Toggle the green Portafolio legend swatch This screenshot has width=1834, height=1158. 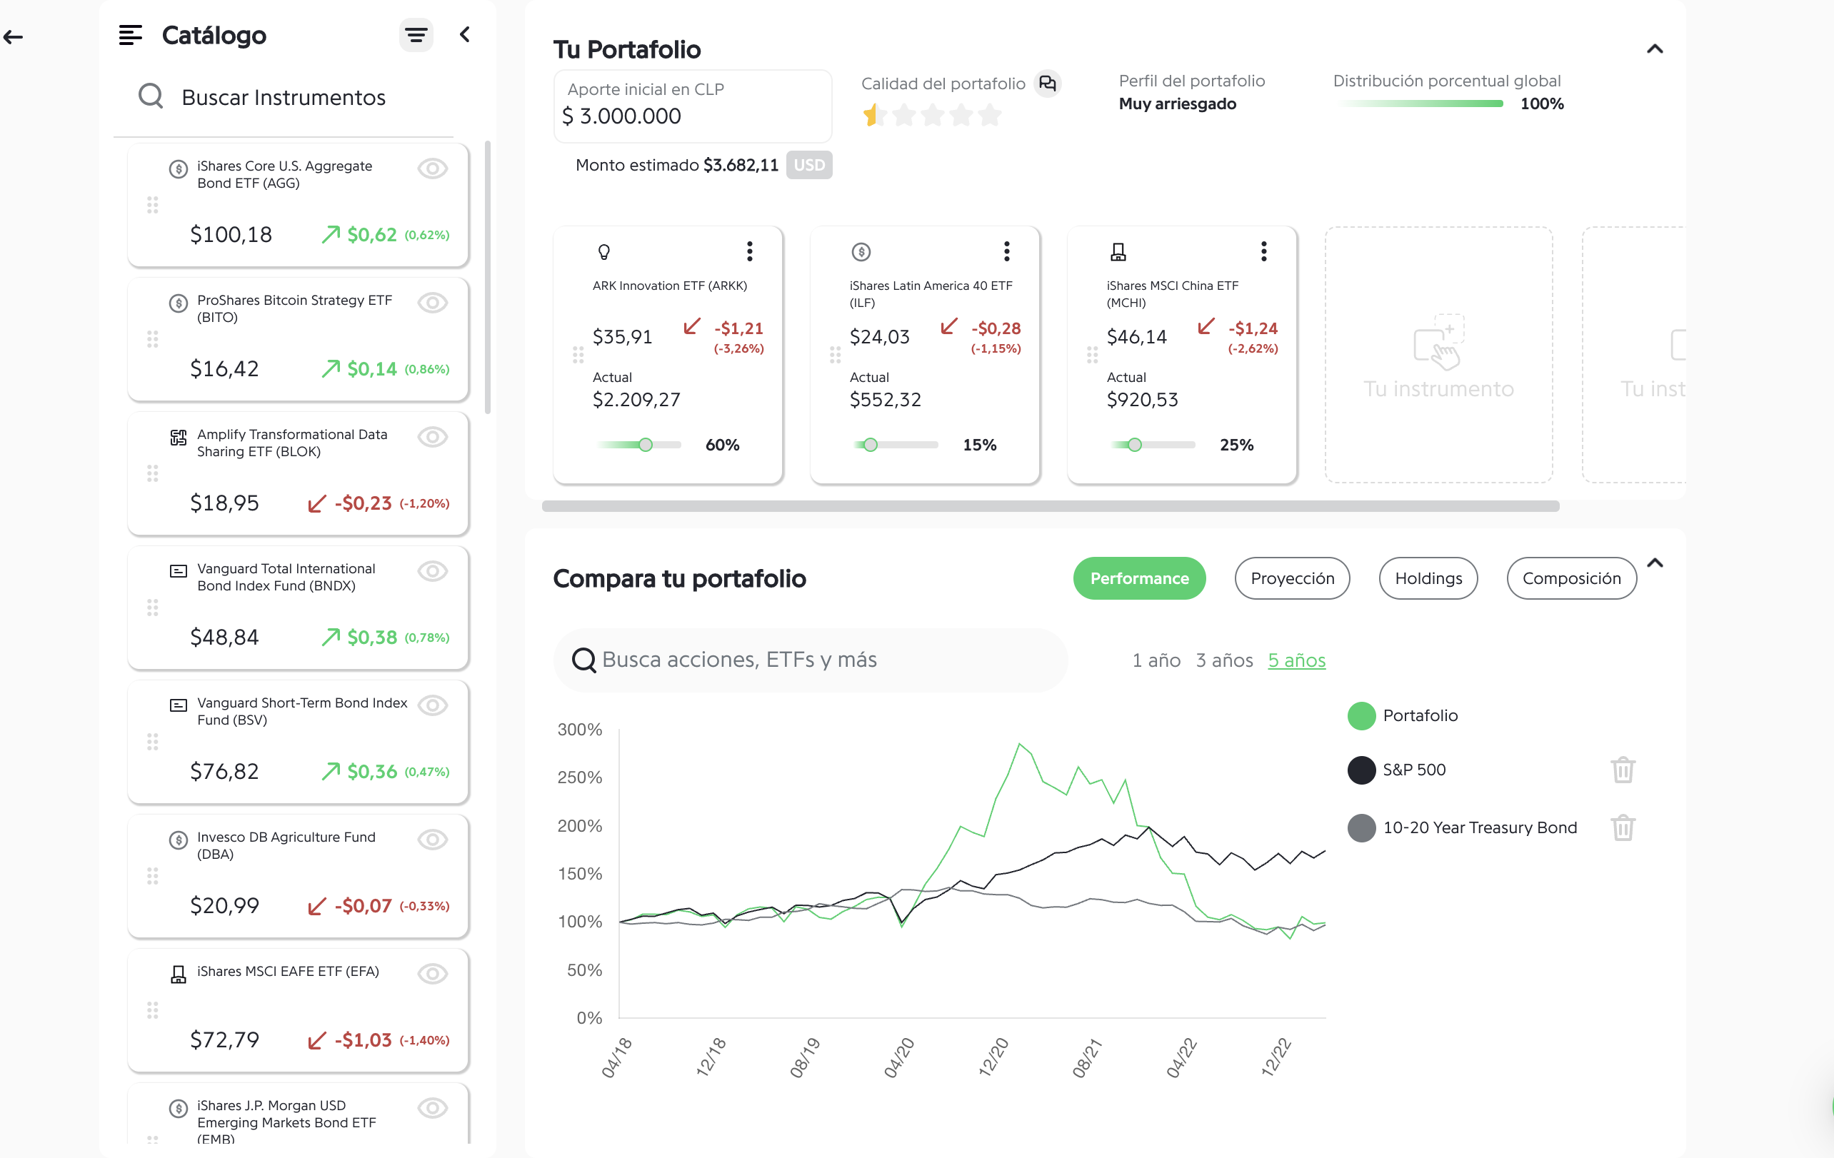(x=1361, y=715)
